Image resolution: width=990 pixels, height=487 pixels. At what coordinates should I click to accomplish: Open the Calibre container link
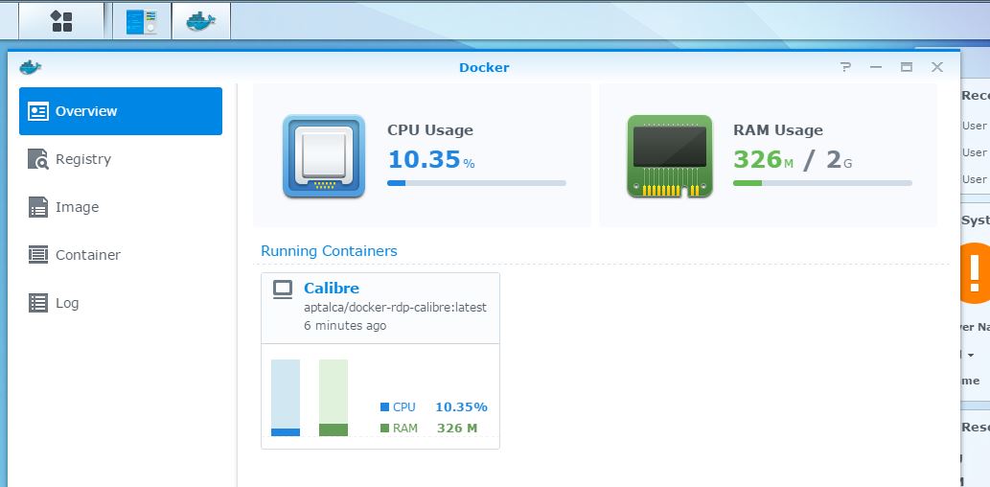332,288
